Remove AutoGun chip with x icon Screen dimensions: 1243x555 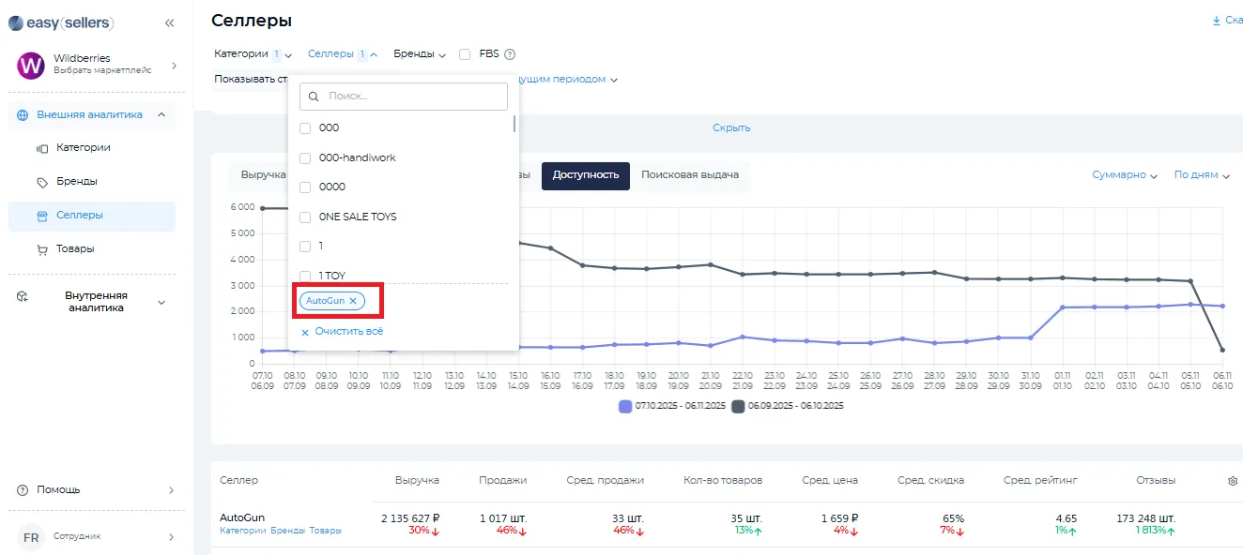(x=353, y=301)
